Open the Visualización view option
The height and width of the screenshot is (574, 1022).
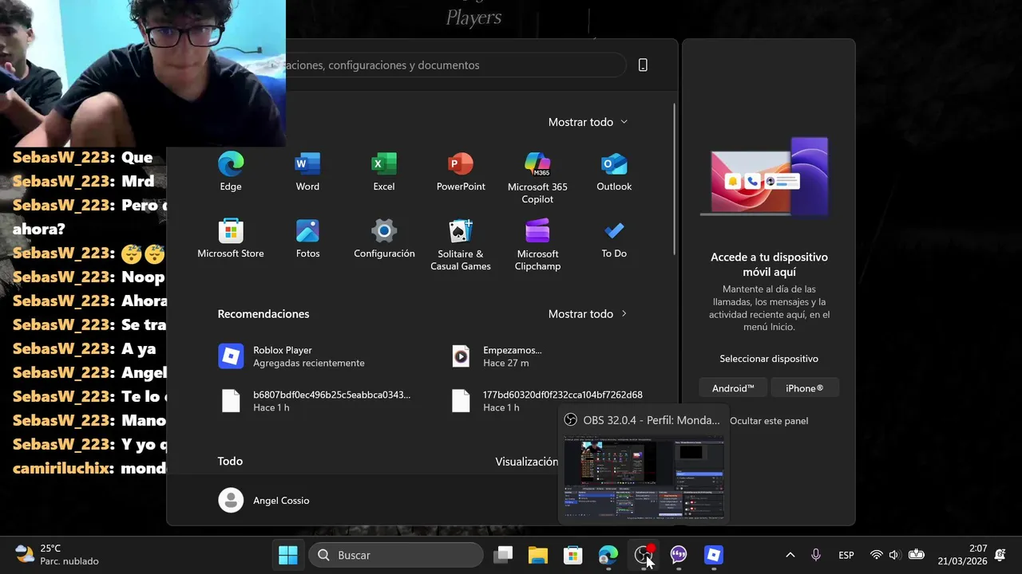pyautogui.click(x=526, y=462)
